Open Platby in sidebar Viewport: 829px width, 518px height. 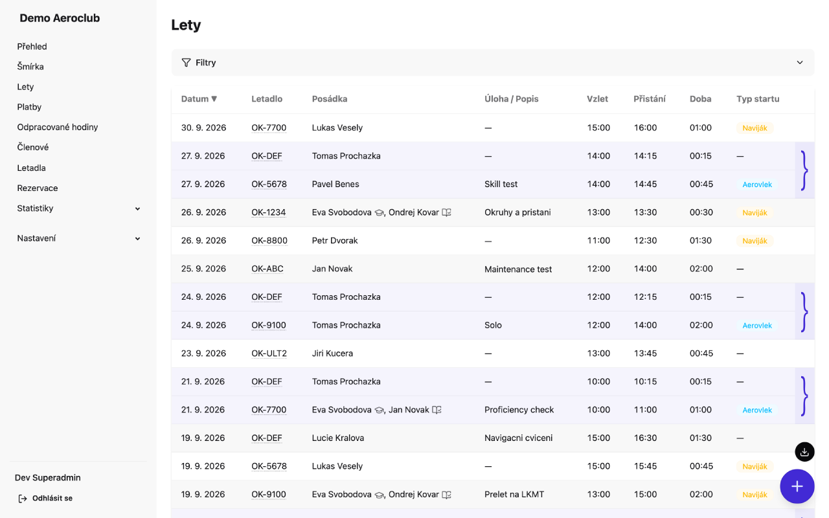click(29, 107)
